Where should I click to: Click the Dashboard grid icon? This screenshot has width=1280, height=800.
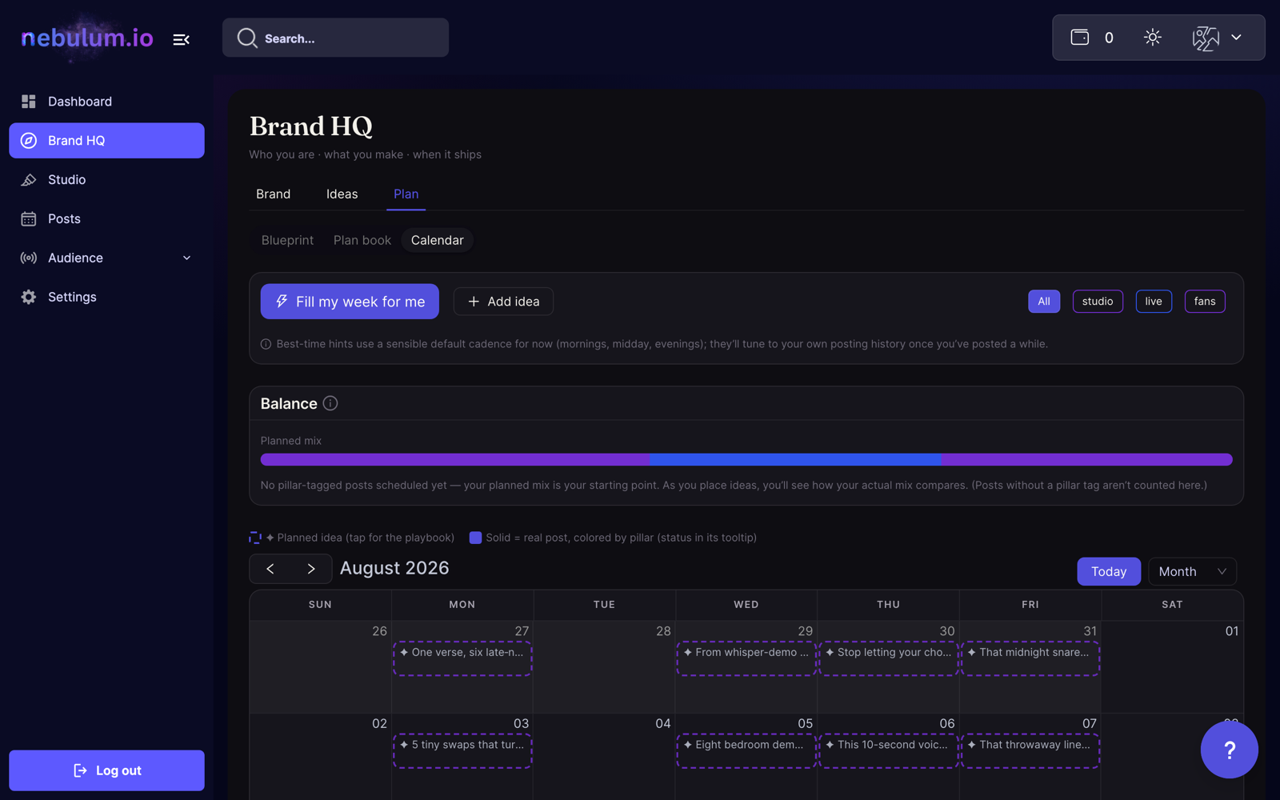[x=29, y=102]
